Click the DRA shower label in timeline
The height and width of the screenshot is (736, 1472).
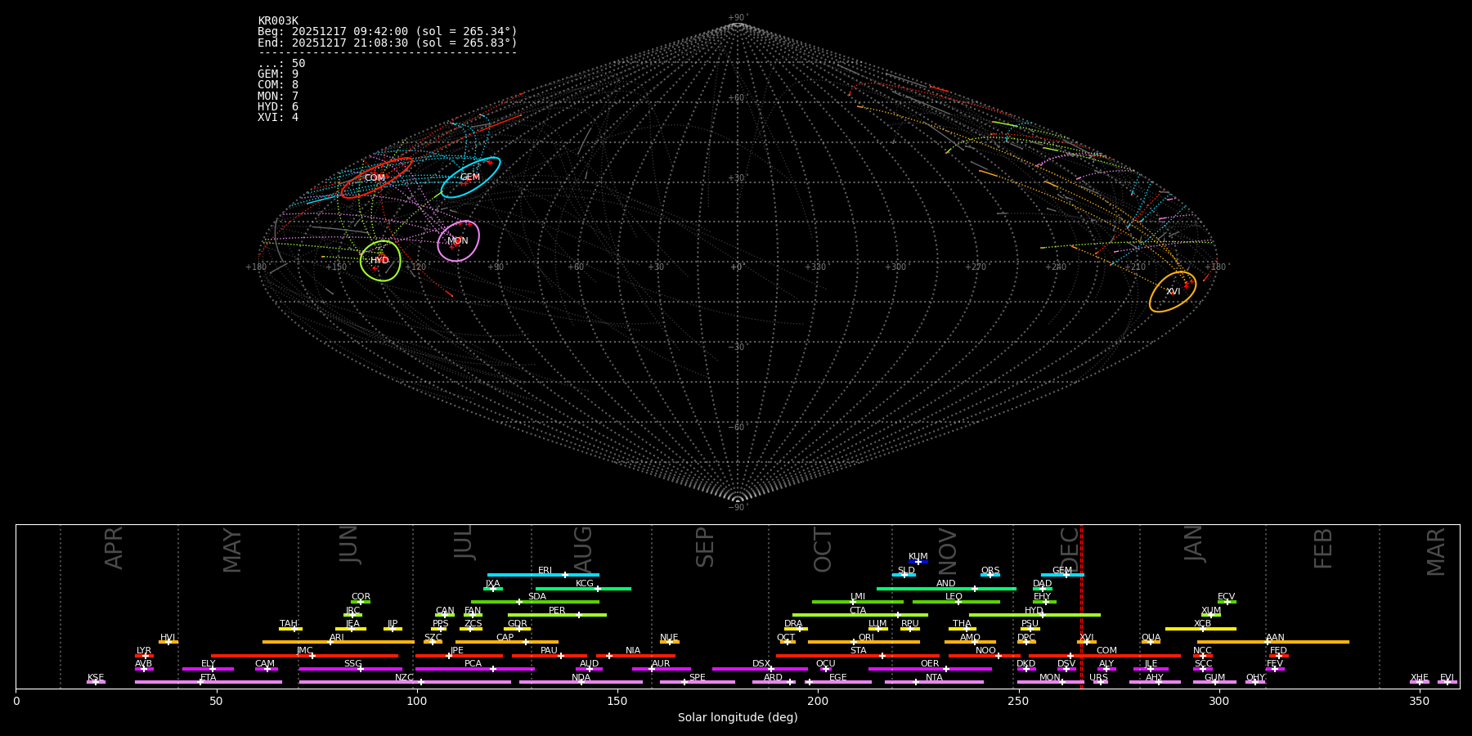tap(793, 624)
